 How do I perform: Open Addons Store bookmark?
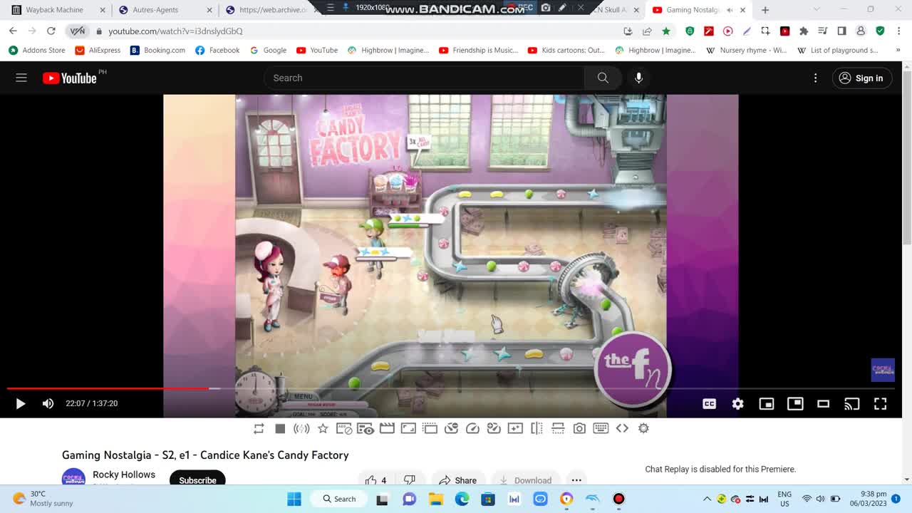coord(37,50)
